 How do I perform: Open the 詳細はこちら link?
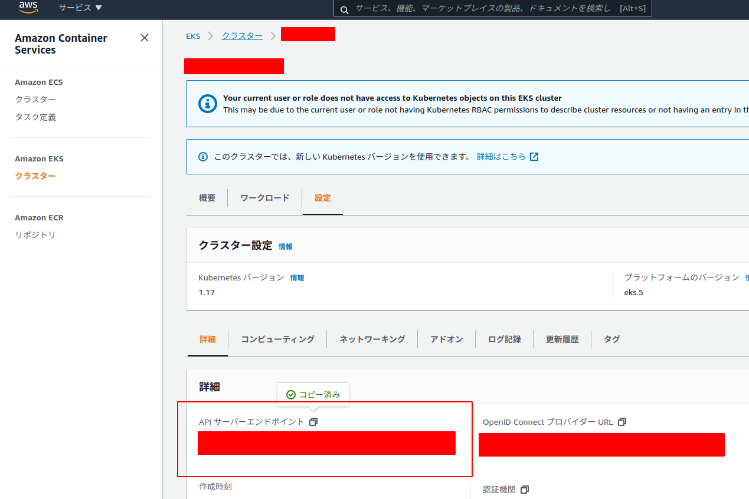(501, 157)
